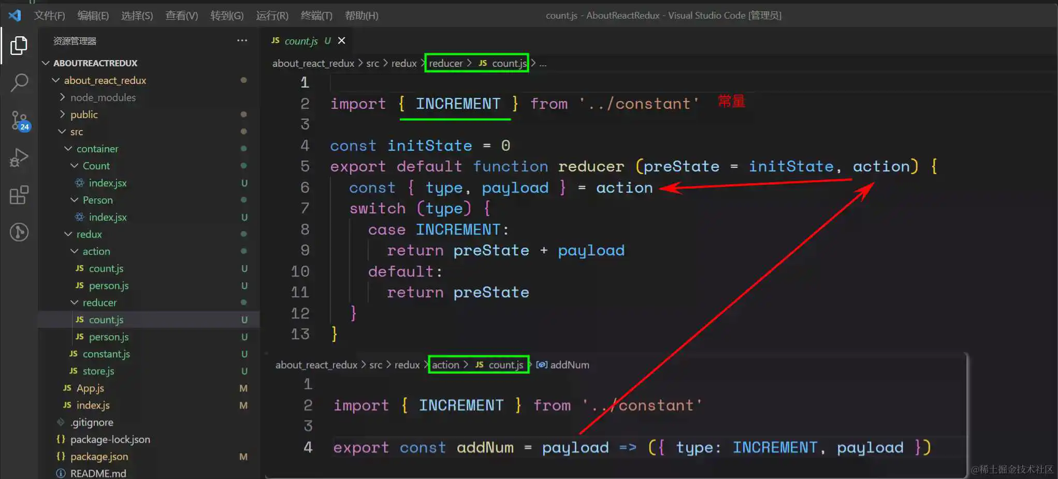Open explorer more actions ellipsis

point(242,40)
